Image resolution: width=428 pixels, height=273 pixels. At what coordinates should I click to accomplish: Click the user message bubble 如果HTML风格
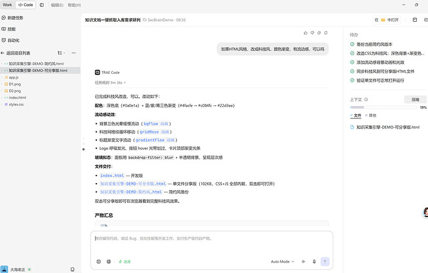[273, 49]
